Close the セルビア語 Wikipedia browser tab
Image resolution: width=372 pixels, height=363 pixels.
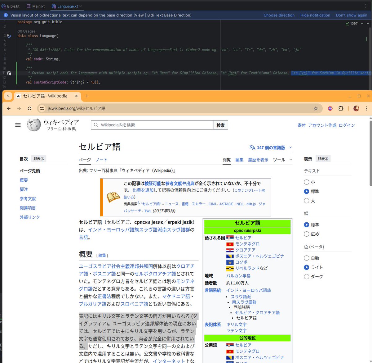coord(76,96)
